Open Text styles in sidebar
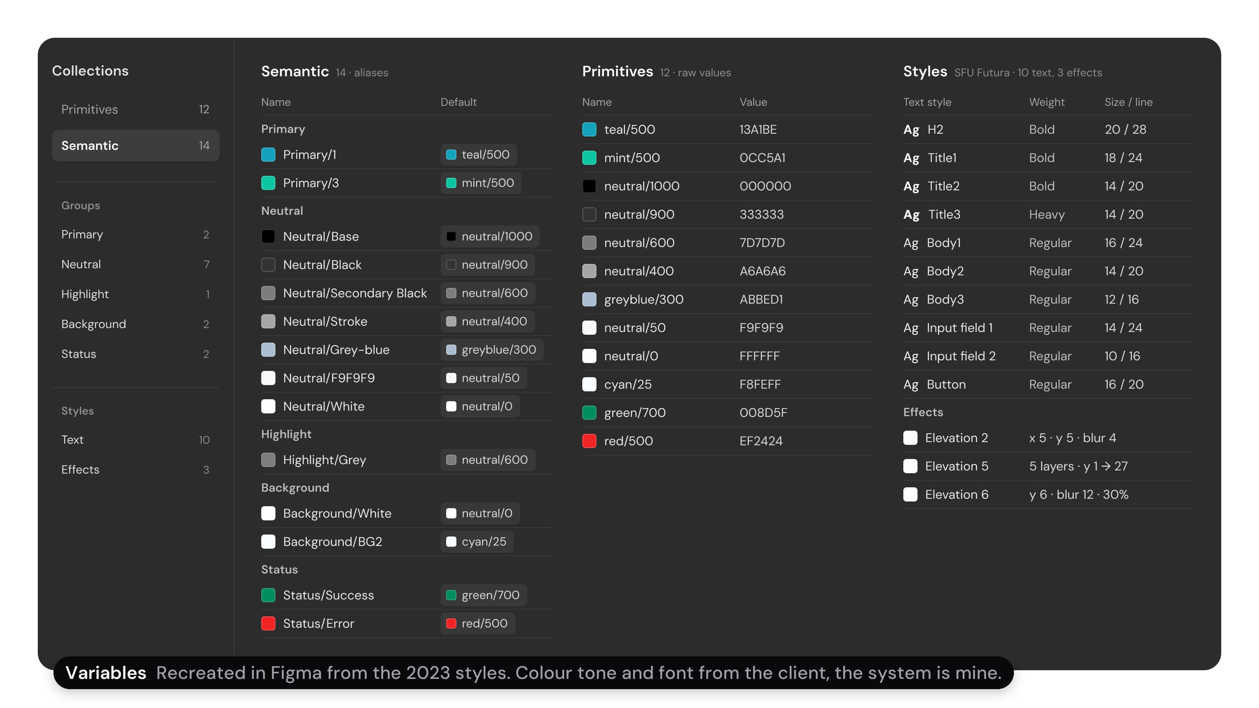Image resolution: width=1259 pixels, height=708 pixels. click(x=135, y=440)
